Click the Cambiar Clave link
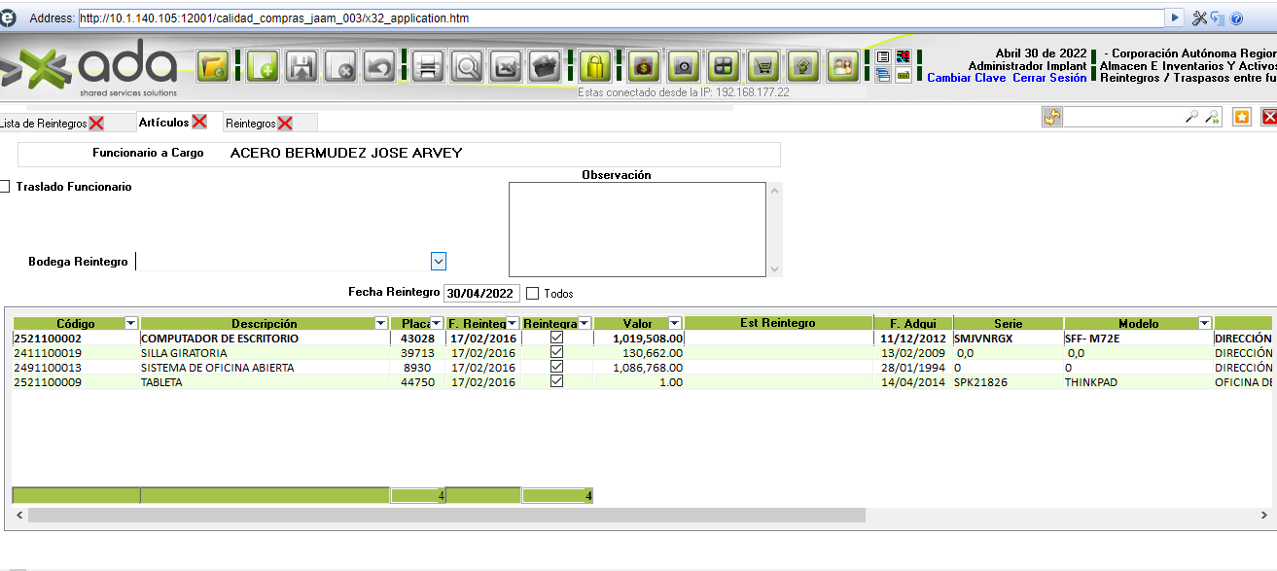The height and width of the screenshot is (571, 1277). (x=966, y=78)
